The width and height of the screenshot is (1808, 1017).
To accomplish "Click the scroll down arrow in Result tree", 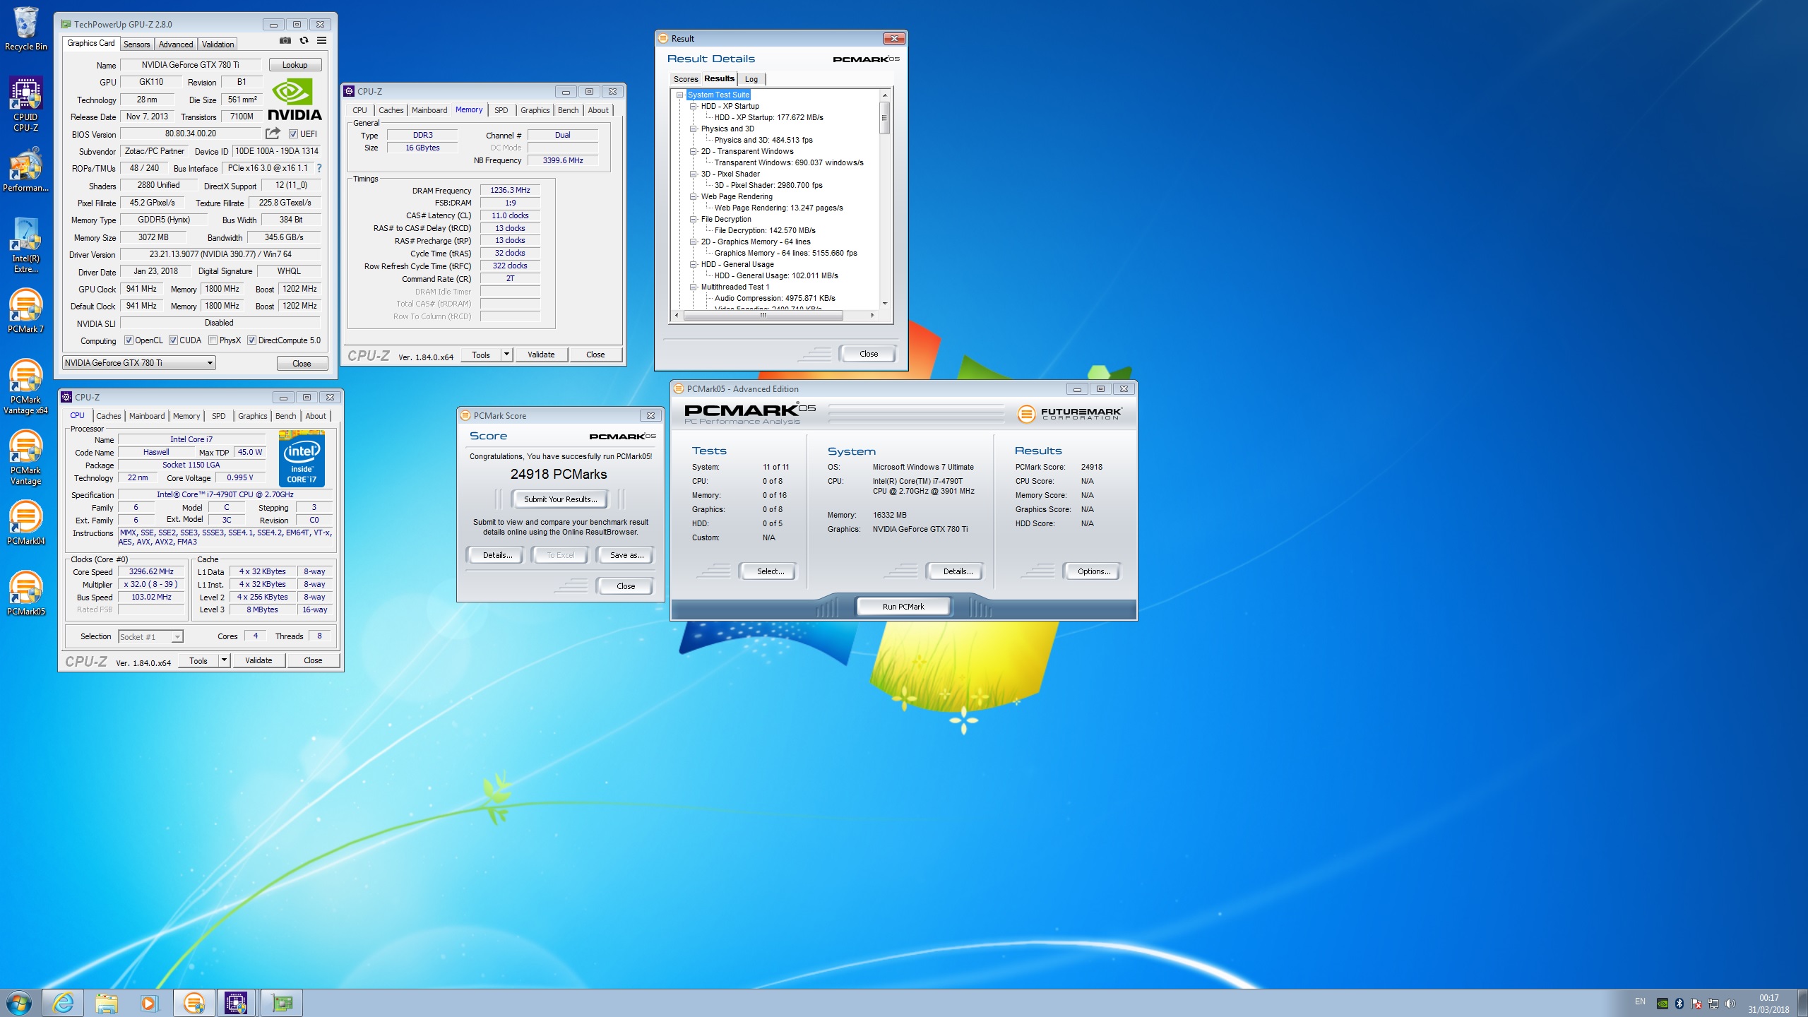I will coord(884,304).
